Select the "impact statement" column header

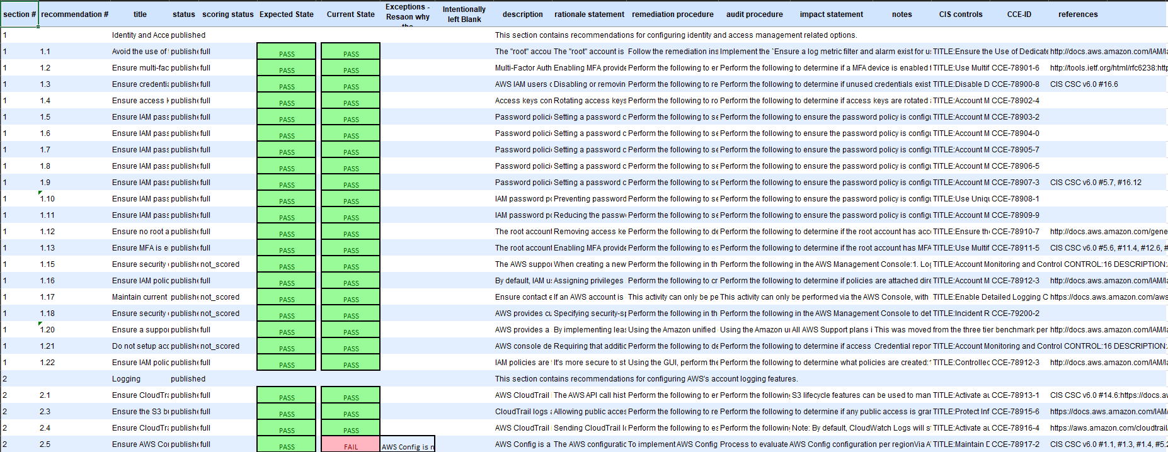(x=831, y=14)
